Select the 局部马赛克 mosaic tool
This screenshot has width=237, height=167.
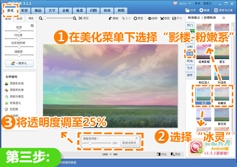click(x=14, y=96)
